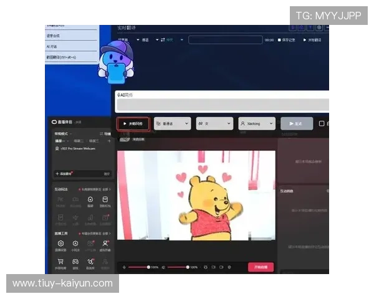Click the red 开始直播 button
Image resolution: width=374 pixels, height=299 pixels.
pyautogui.click(x=261, y=267)
